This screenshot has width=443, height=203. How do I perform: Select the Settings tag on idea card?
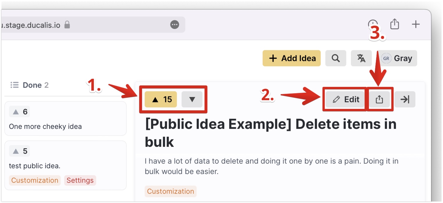click(x=80, y=180)
